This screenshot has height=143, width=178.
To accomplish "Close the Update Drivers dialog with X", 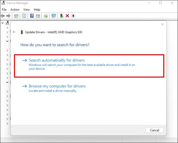I will 163,24.
